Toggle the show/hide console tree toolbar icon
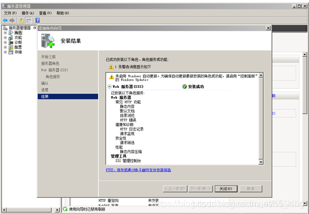The image size is (309, 214). tap(28, 20)
